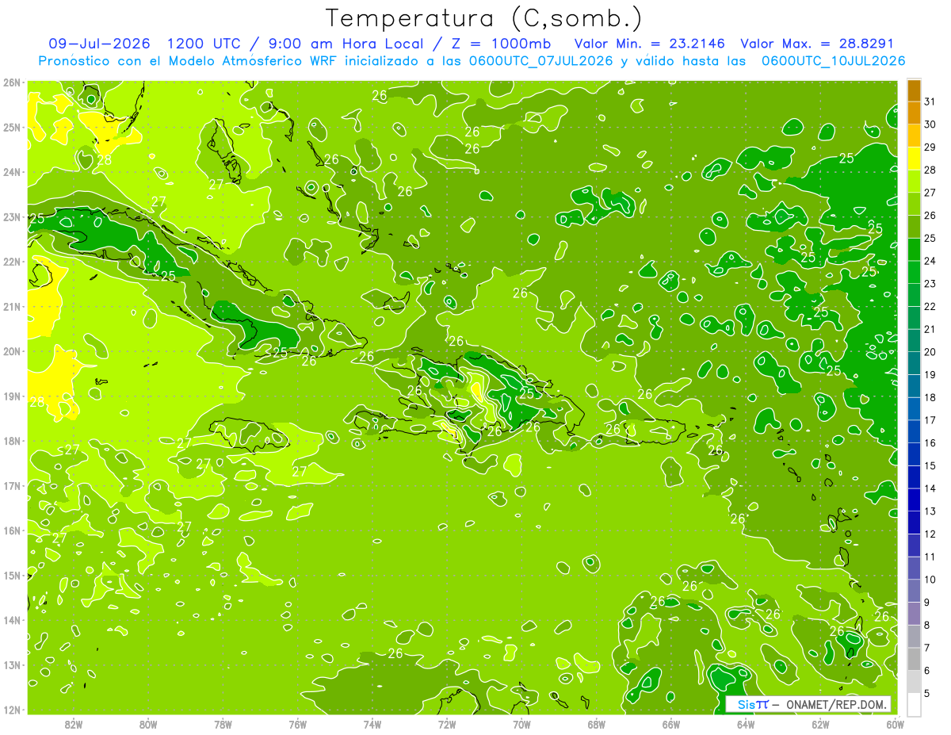
Task: Click the latitude axis label 15N
Action: 11,575
